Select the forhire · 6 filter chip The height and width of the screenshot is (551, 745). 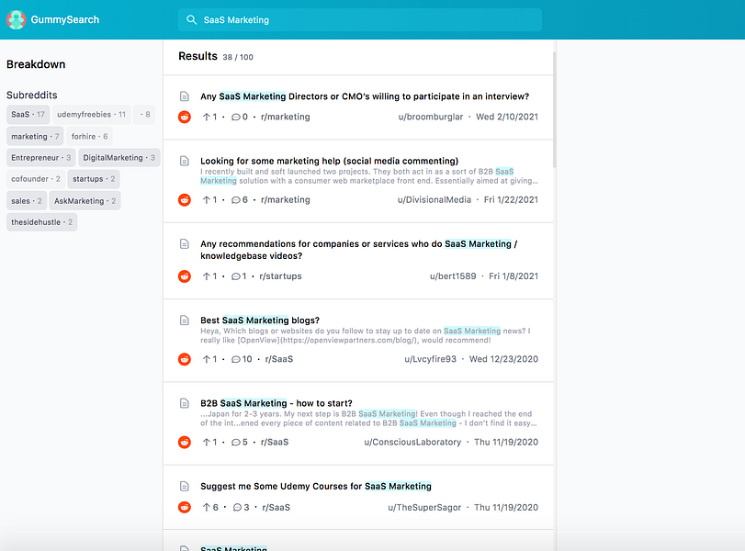[89, 136]
